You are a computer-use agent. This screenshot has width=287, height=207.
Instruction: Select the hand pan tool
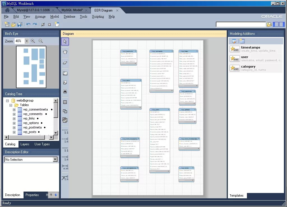[65, 52]
